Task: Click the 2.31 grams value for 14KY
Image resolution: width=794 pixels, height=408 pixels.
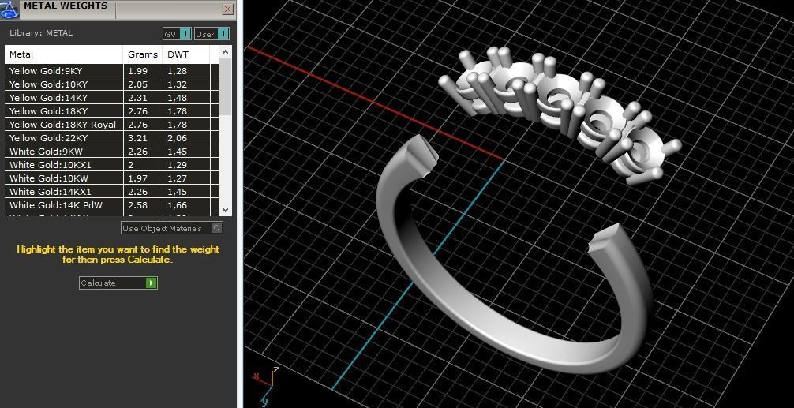Action: click(x=137, y=98)
